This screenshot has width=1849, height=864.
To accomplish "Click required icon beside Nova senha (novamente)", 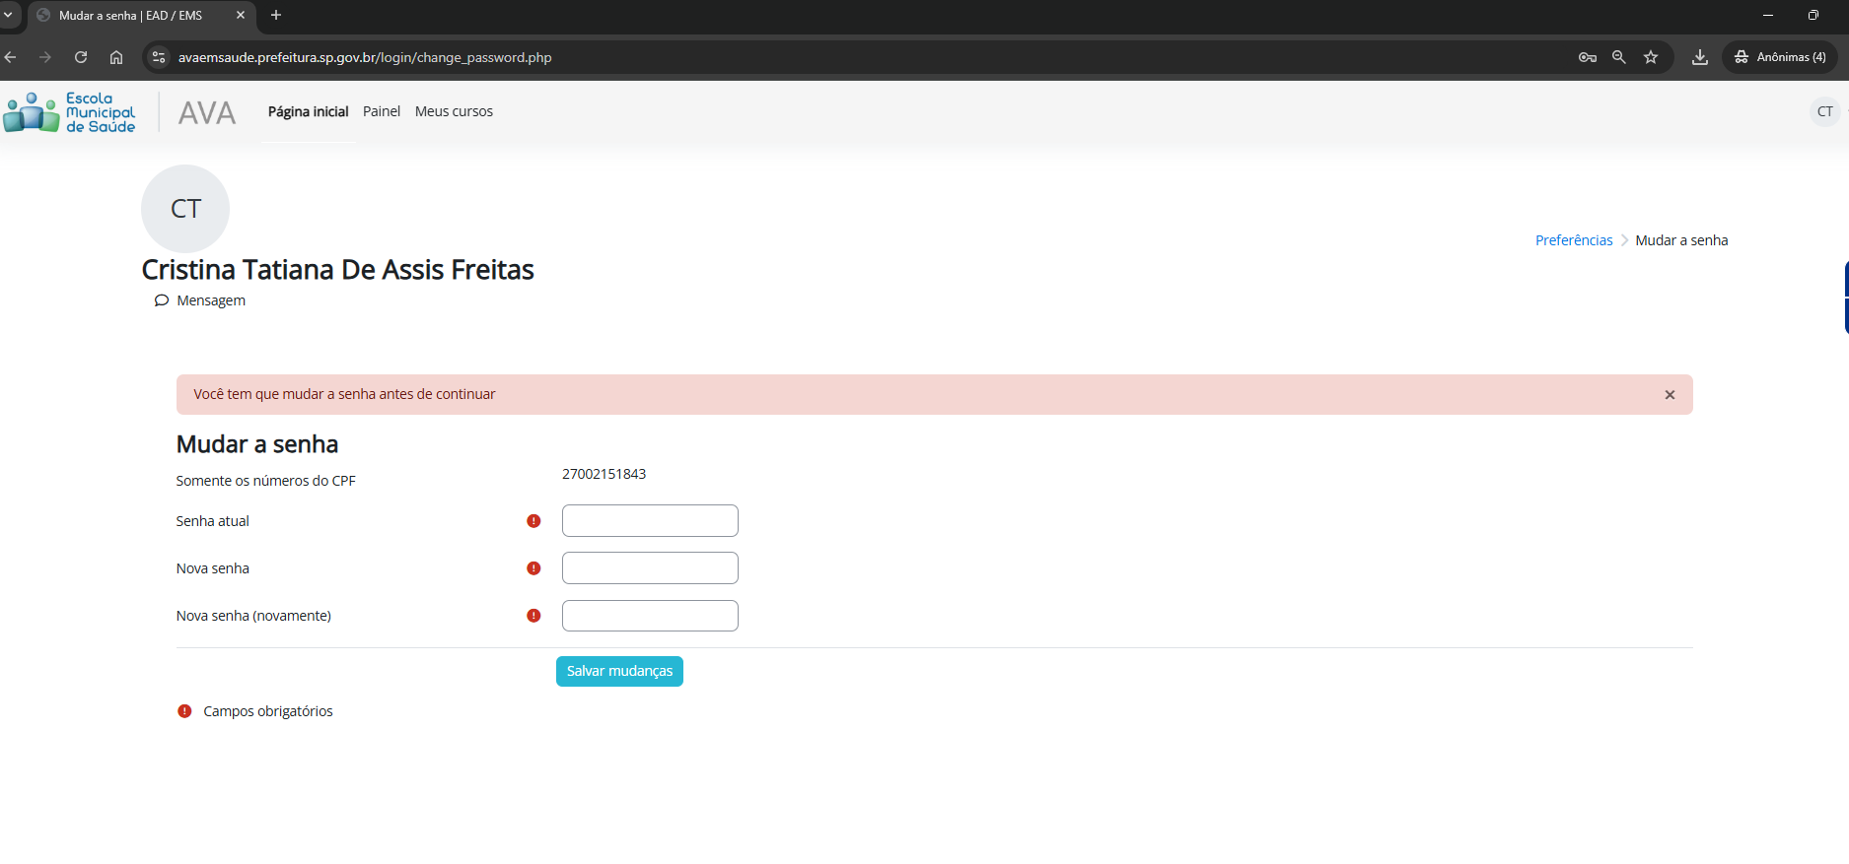I will (x=533, y=616).
